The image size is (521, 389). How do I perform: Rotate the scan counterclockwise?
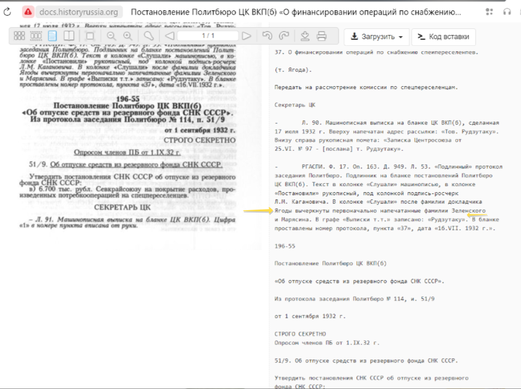pyautogui.click(x=267, y=36)
